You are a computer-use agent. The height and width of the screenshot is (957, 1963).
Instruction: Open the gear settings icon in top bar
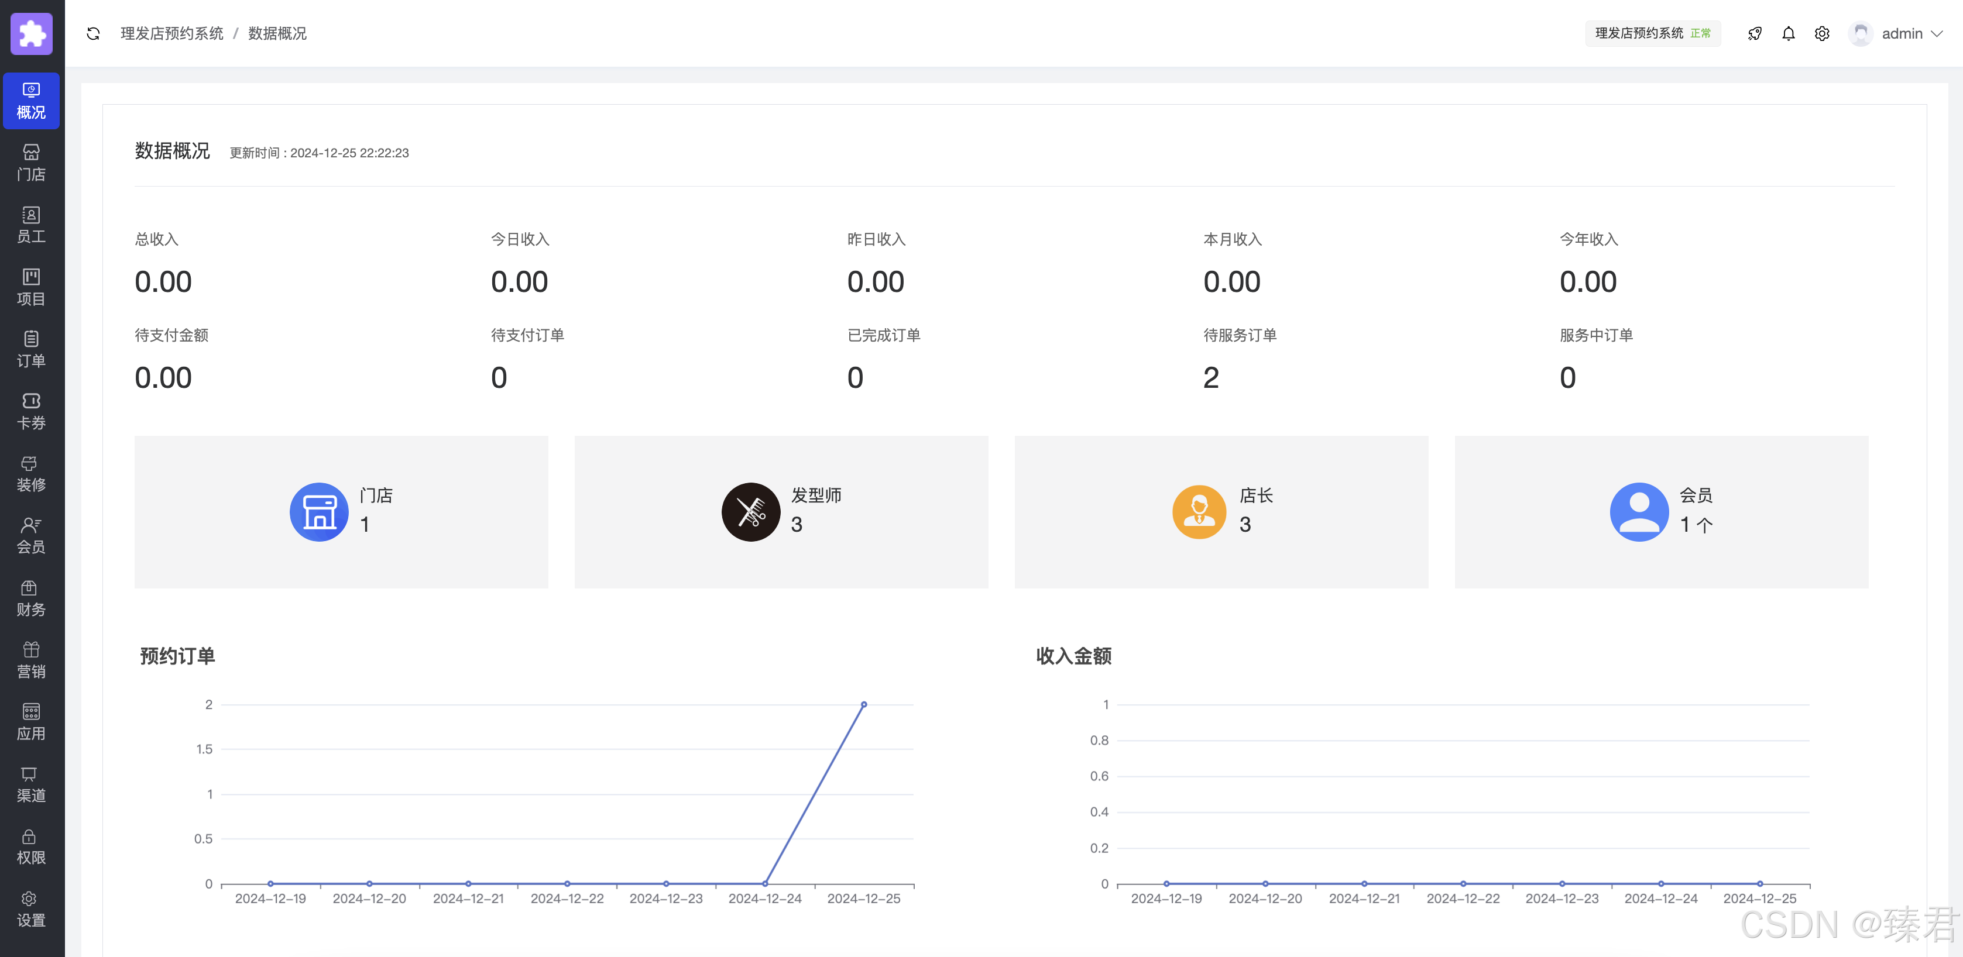pyautogui.click(x=1821, y=33)
